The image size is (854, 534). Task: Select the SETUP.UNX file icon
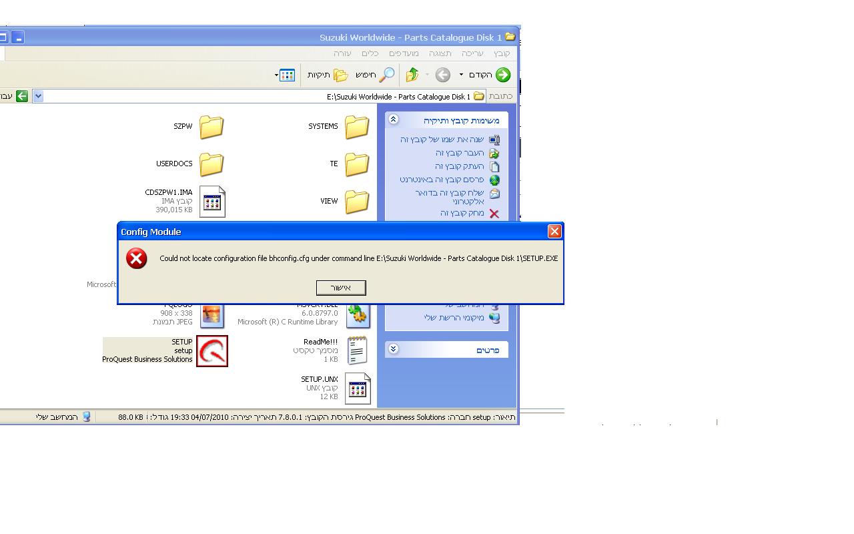tap(357, 388)
